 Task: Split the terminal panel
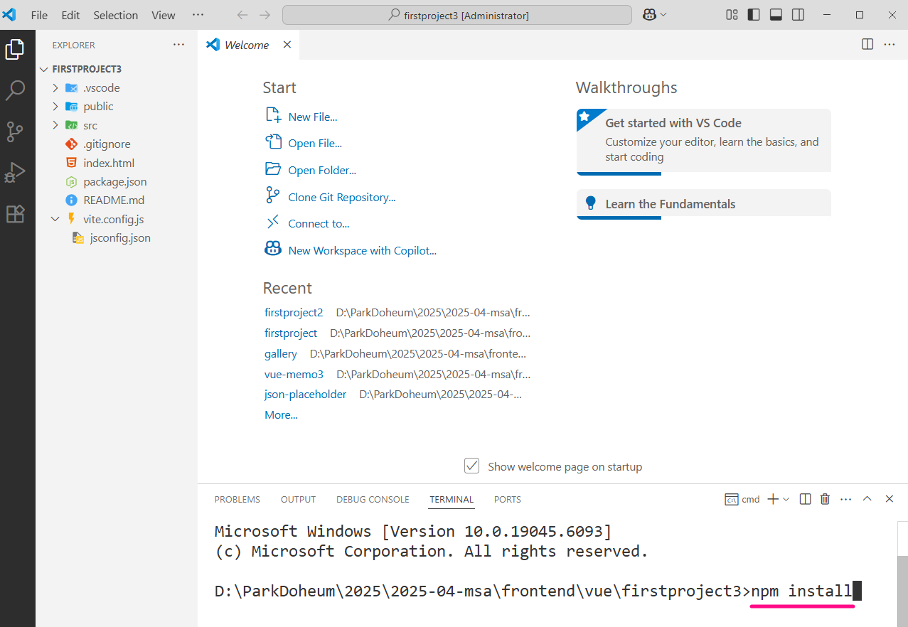(805, 499)
